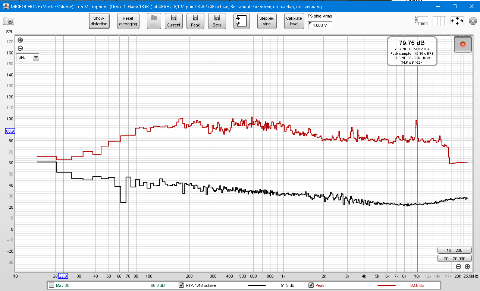Open RTA settings gear icon
This screenshot has width=480, height=291.
click(x=473, y=21)
